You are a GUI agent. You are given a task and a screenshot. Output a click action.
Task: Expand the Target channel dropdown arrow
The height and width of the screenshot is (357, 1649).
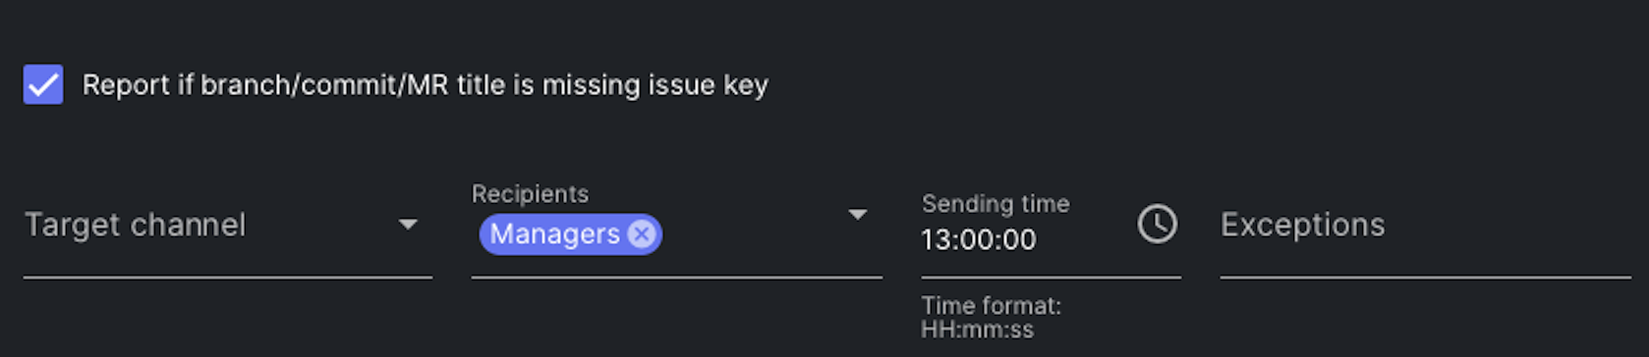click(408, 225)
